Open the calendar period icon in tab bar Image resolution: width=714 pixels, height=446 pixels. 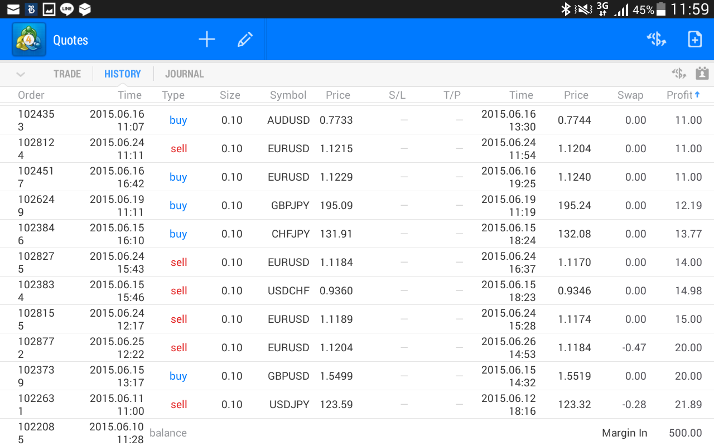(x=702, y=73)
